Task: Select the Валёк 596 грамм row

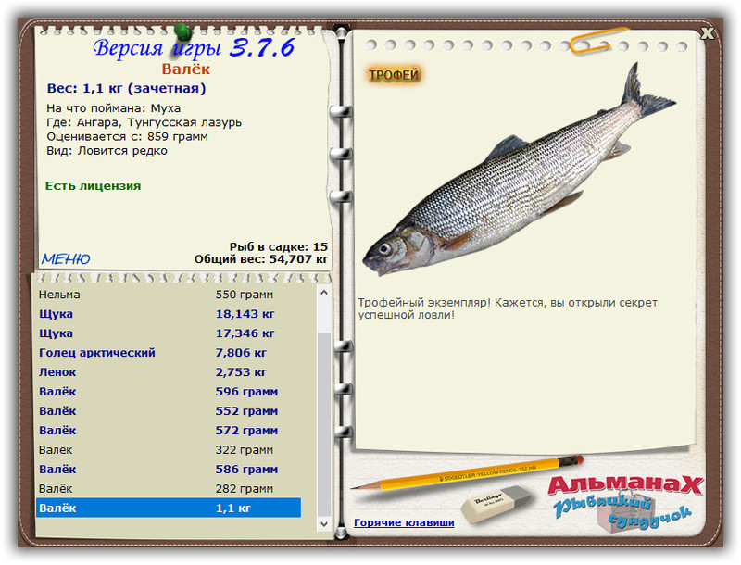Action: (x=169, y=391)
